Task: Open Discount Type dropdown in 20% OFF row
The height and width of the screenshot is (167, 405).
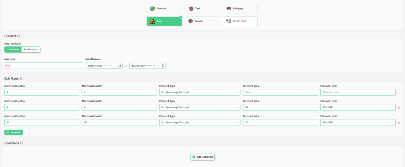Action: pos(200,122)
